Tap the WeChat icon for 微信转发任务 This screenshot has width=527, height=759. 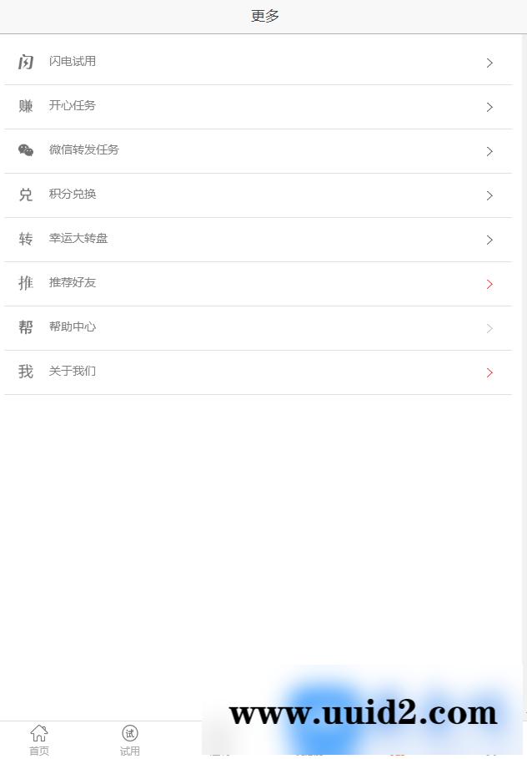26,150
